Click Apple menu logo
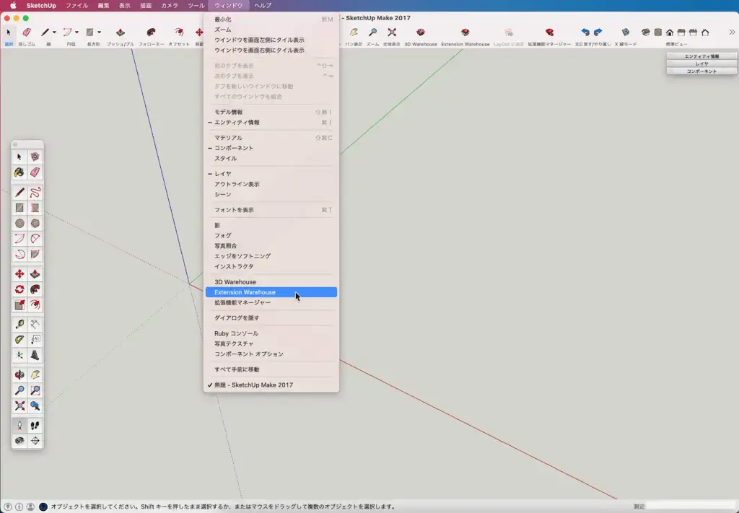The image size is (739, 513). pos(13,6)
